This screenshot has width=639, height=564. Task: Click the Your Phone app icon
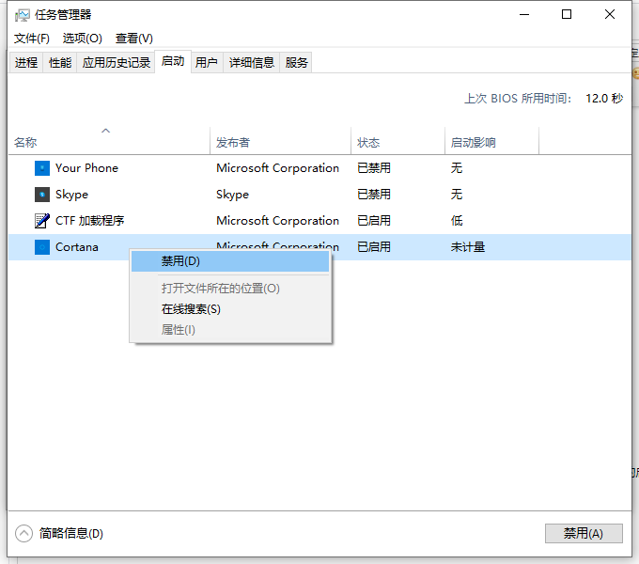pyautogui.click(x=41, y=168)
